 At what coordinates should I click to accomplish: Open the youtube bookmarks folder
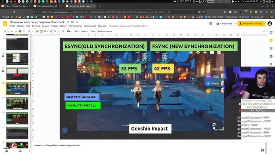232,17
